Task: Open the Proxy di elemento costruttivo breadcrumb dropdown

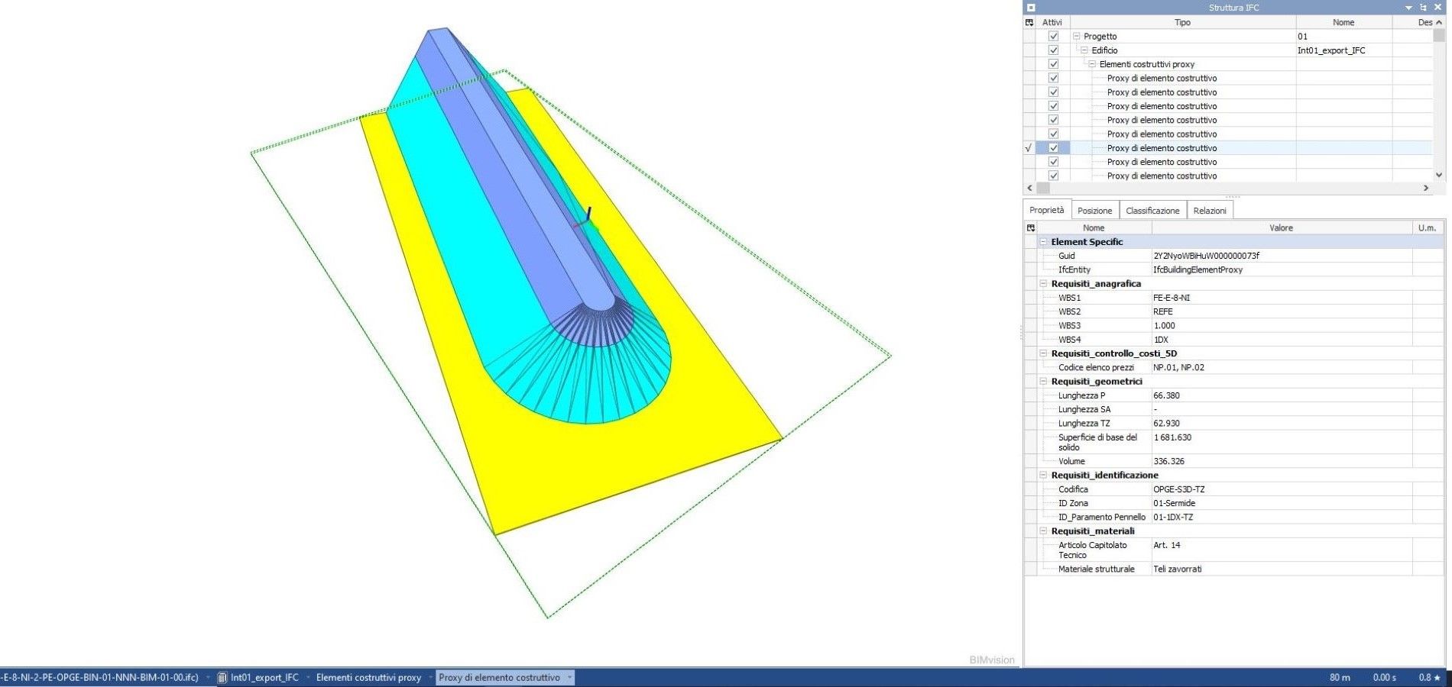Action: [x=569, y=677]
